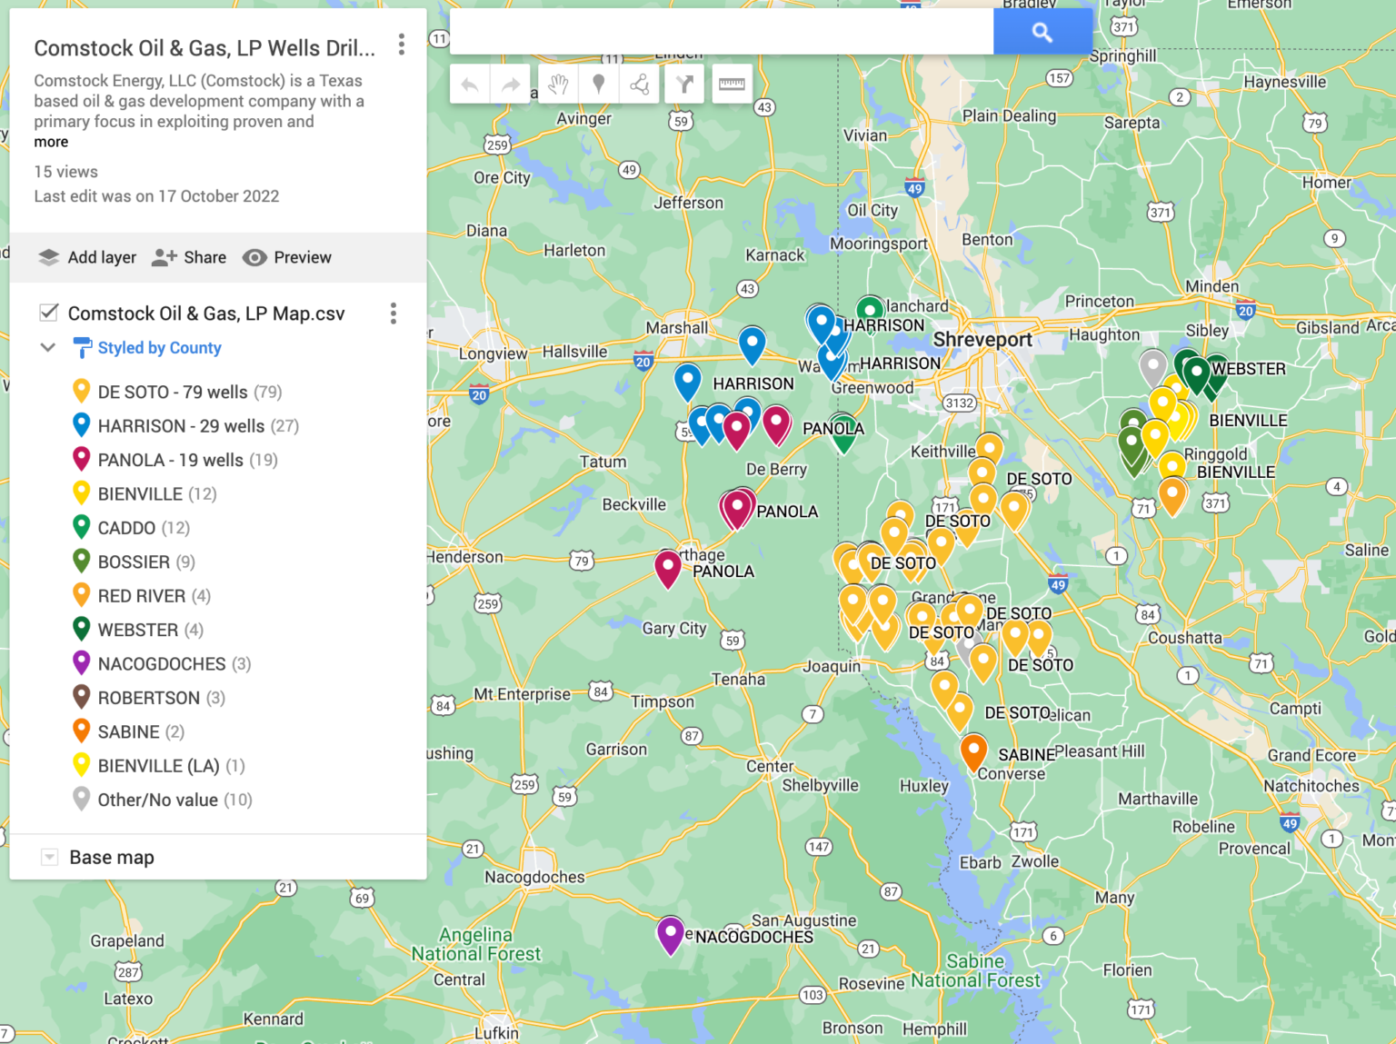Expand the Base map dropdown
Viewport: 1396px width, 1044px height.
tap(50, 857)
